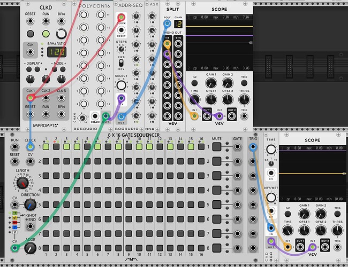Click the OUT jack on ADDR-SEQ
The height and width of the screenshot is (267, 348).
pyautogui.click(x=121, y=116)
